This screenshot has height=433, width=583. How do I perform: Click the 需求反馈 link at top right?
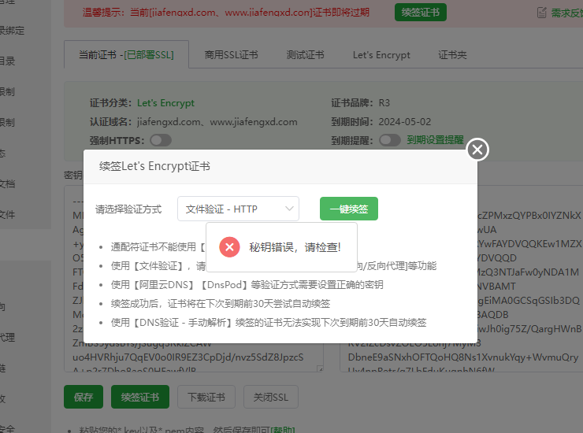click(x=566, y=13)
